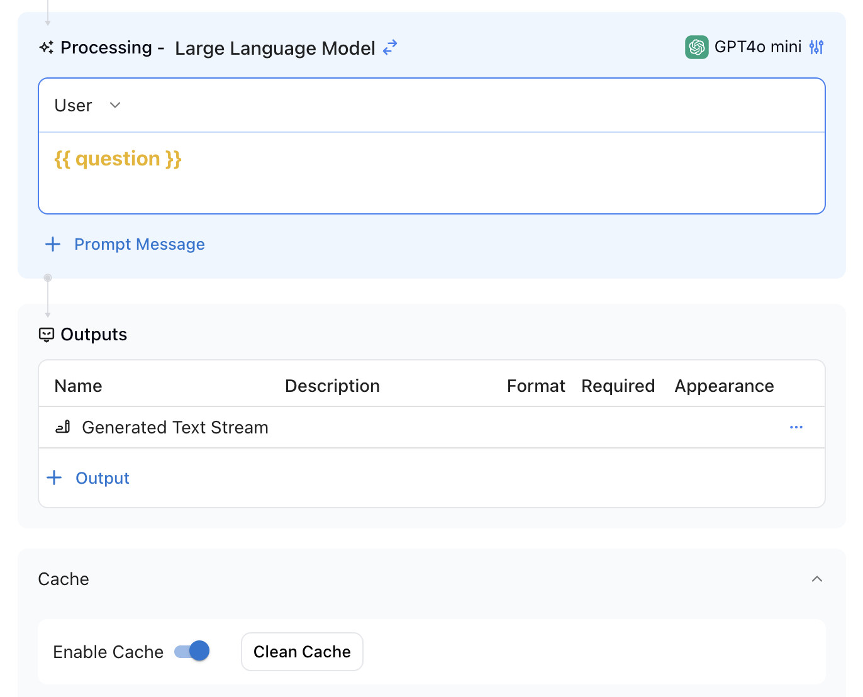Screen dimensions: 863x697
Task: Click the Outputs section icon
Action: (x=47, y=335)
